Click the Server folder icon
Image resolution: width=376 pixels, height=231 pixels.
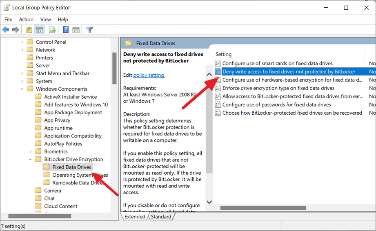click(30, 65)
